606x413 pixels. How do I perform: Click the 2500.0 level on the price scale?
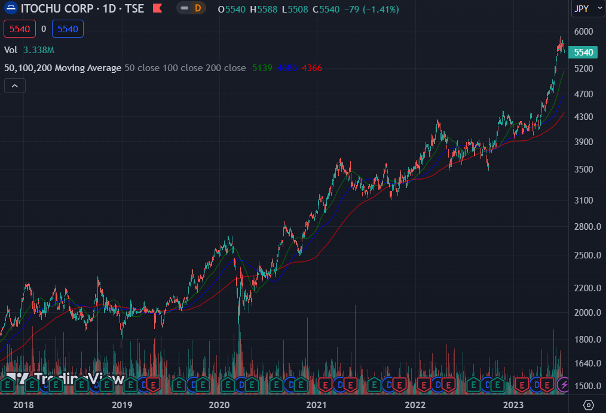(x=587, y=255)
